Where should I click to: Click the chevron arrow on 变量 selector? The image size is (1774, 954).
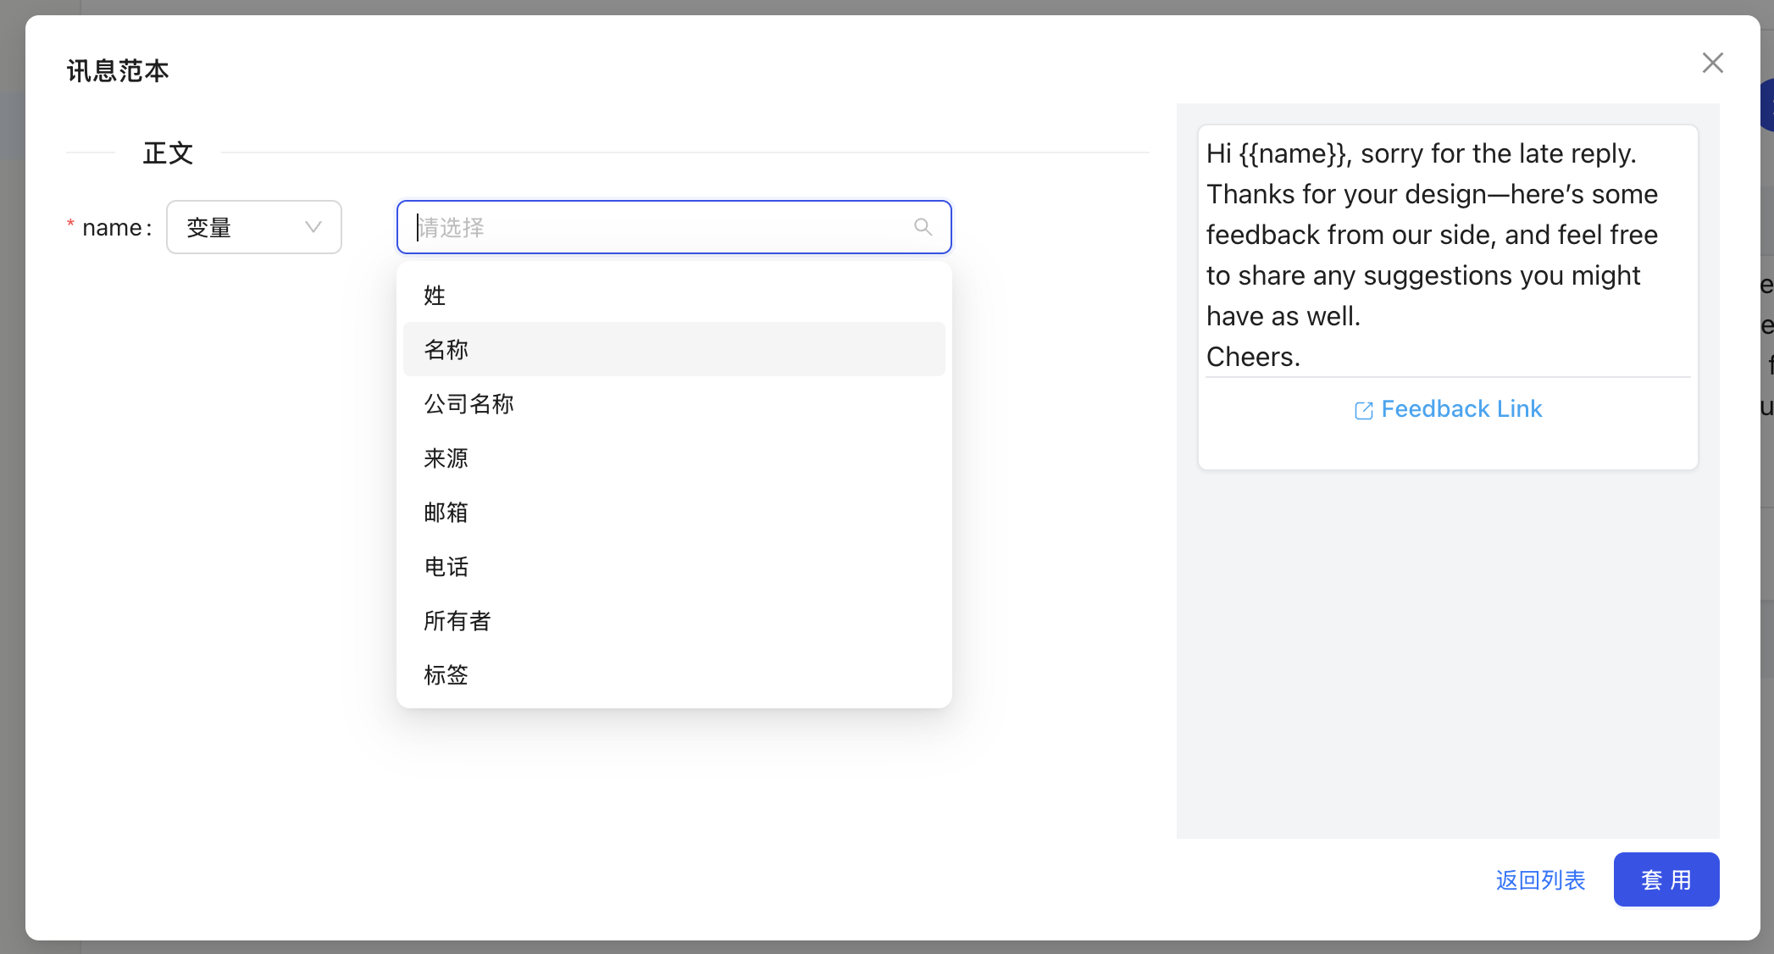pos(312,227)
